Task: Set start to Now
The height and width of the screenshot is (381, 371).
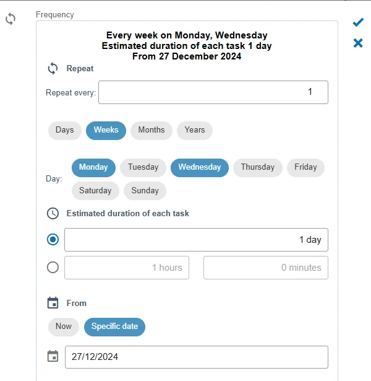Action: pyautogui.click(x=64, y=326)
